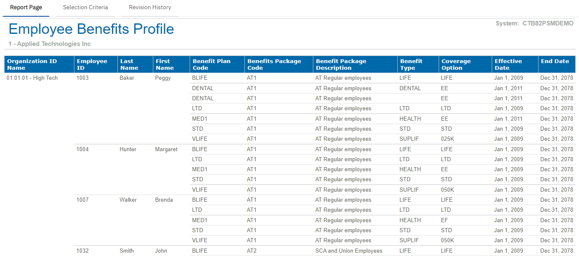The height and width of the screenshot is (256, 579).
Task: Click the Employee ID column header
Action: [92, 64]
